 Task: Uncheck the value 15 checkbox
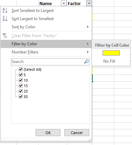pos(21,86)
